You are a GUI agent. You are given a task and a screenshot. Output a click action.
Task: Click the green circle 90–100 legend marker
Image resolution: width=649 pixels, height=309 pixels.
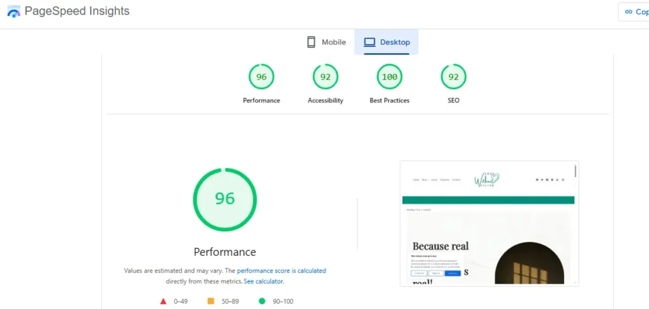(262, 301)
